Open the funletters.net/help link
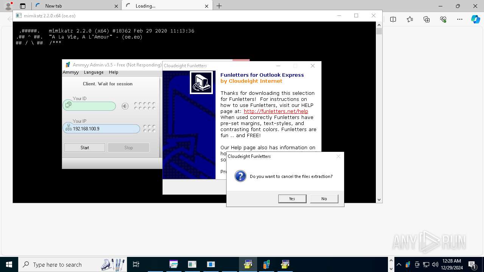The width and height of the screenshot is (484, 272). click(x=276, y=111)
